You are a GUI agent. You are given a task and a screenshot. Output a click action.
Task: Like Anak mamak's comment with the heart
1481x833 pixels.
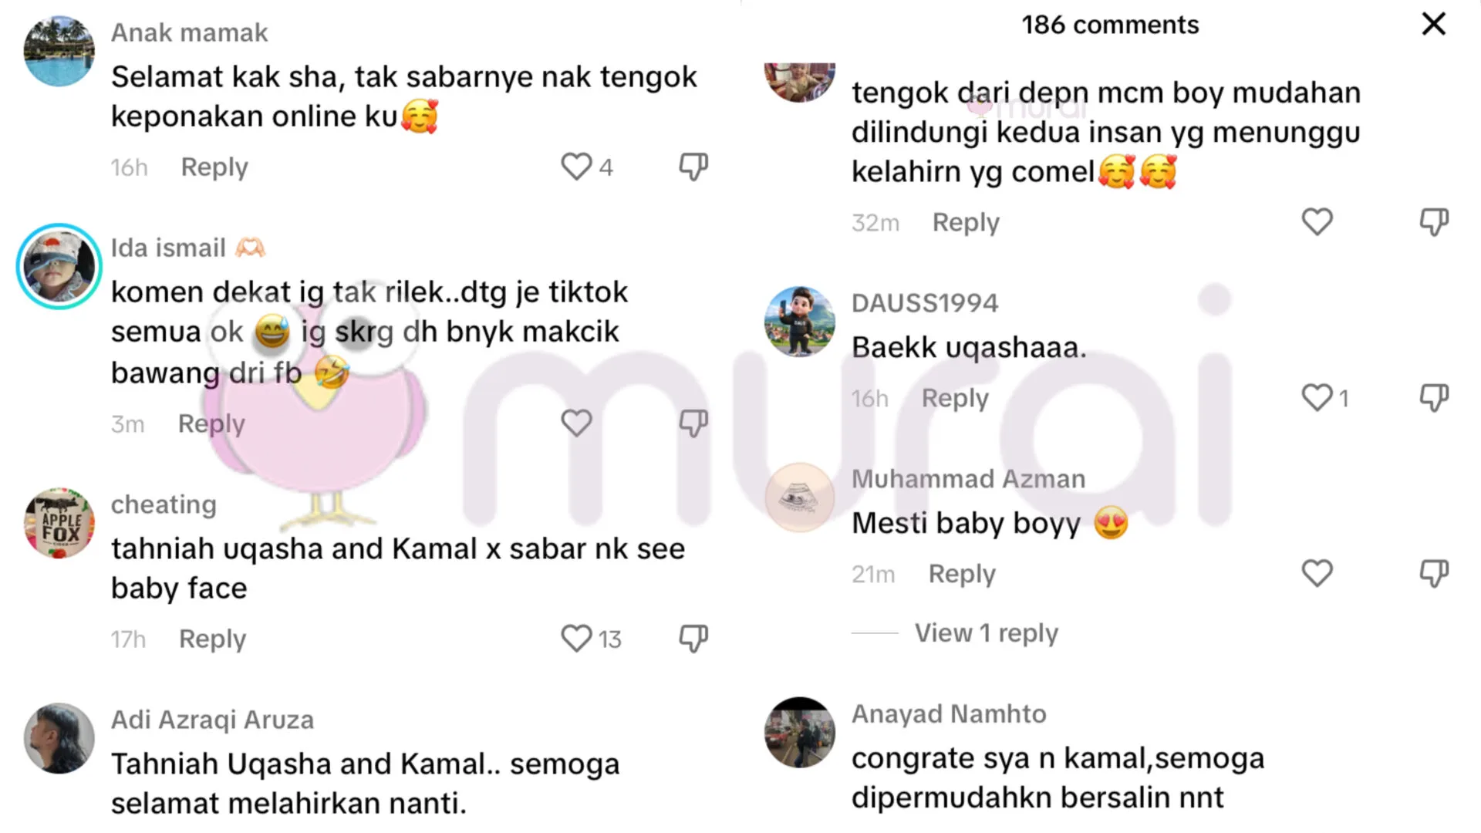pyautogui.click(x=576, y=167)
